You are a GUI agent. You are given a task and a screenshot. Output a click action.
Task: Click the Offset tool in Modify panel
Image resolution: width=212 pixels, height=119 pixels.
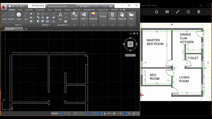pos(54,21)
